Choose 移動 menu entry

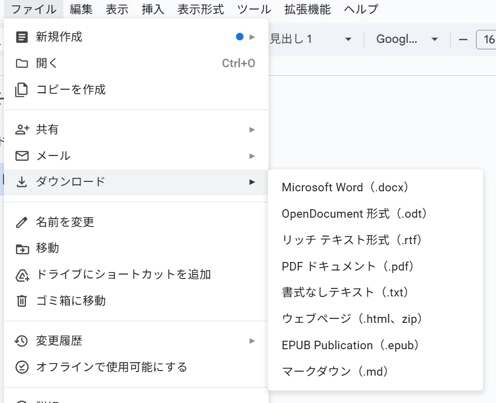(x=136, y=248)
